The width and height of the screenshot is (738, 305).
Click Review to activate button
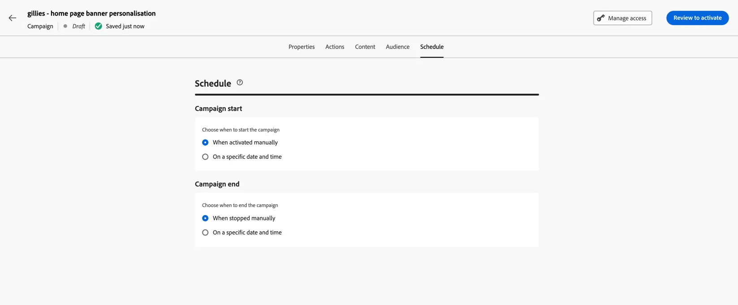697,18
